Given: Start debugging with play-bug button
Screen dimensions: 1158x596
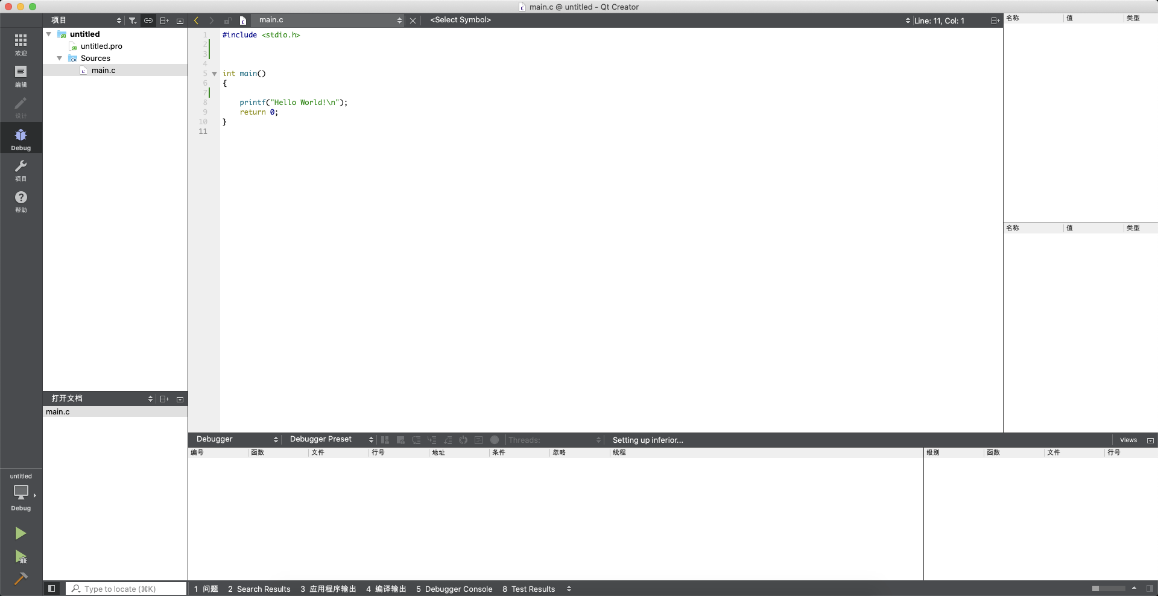Looking at the screenshot, I should click(x=21, y=556).
